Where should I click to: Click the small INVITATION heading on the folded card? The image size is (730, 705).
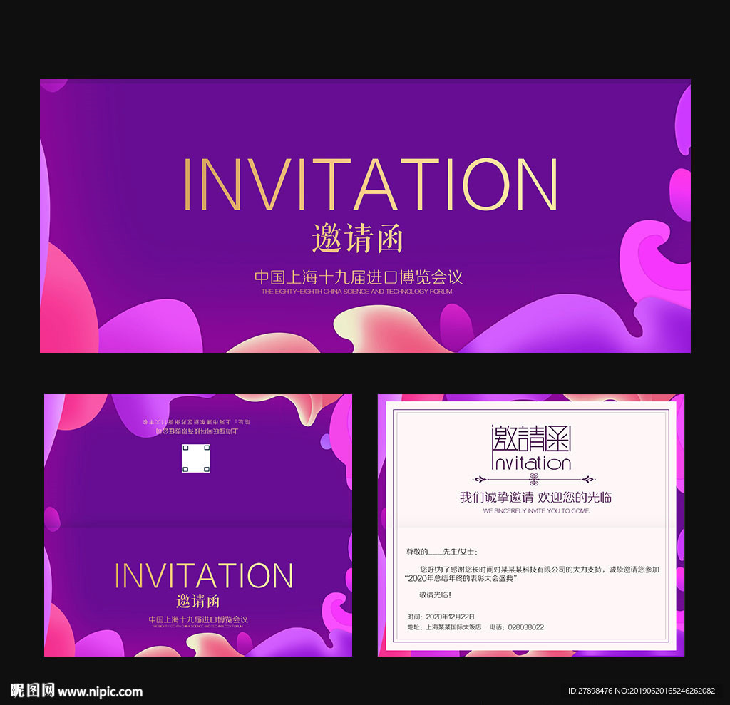(x=204, y=575)
